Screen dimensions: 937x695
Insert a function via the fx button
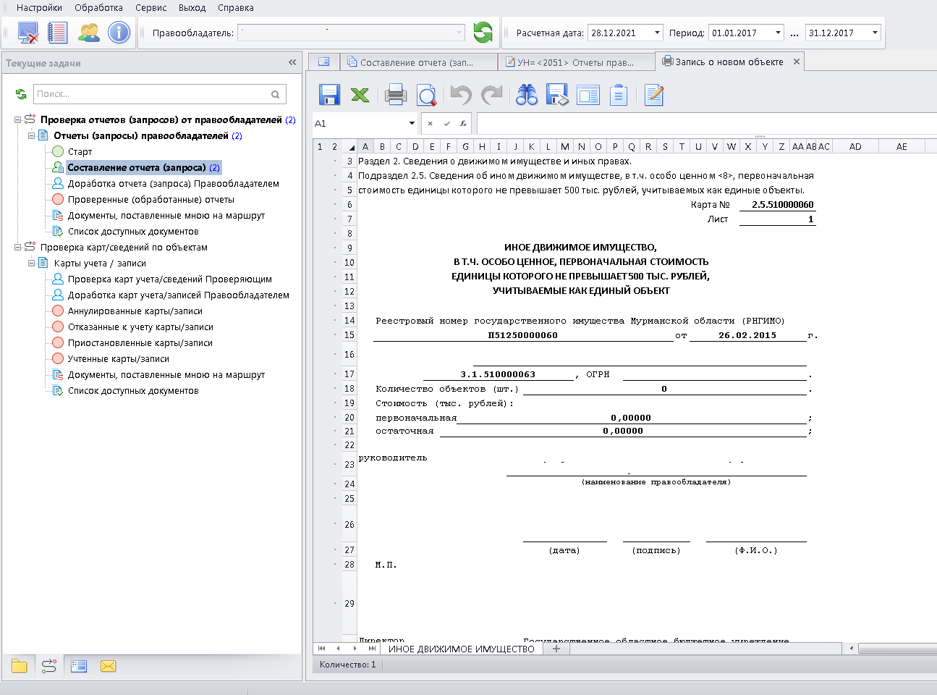point(463,124)
